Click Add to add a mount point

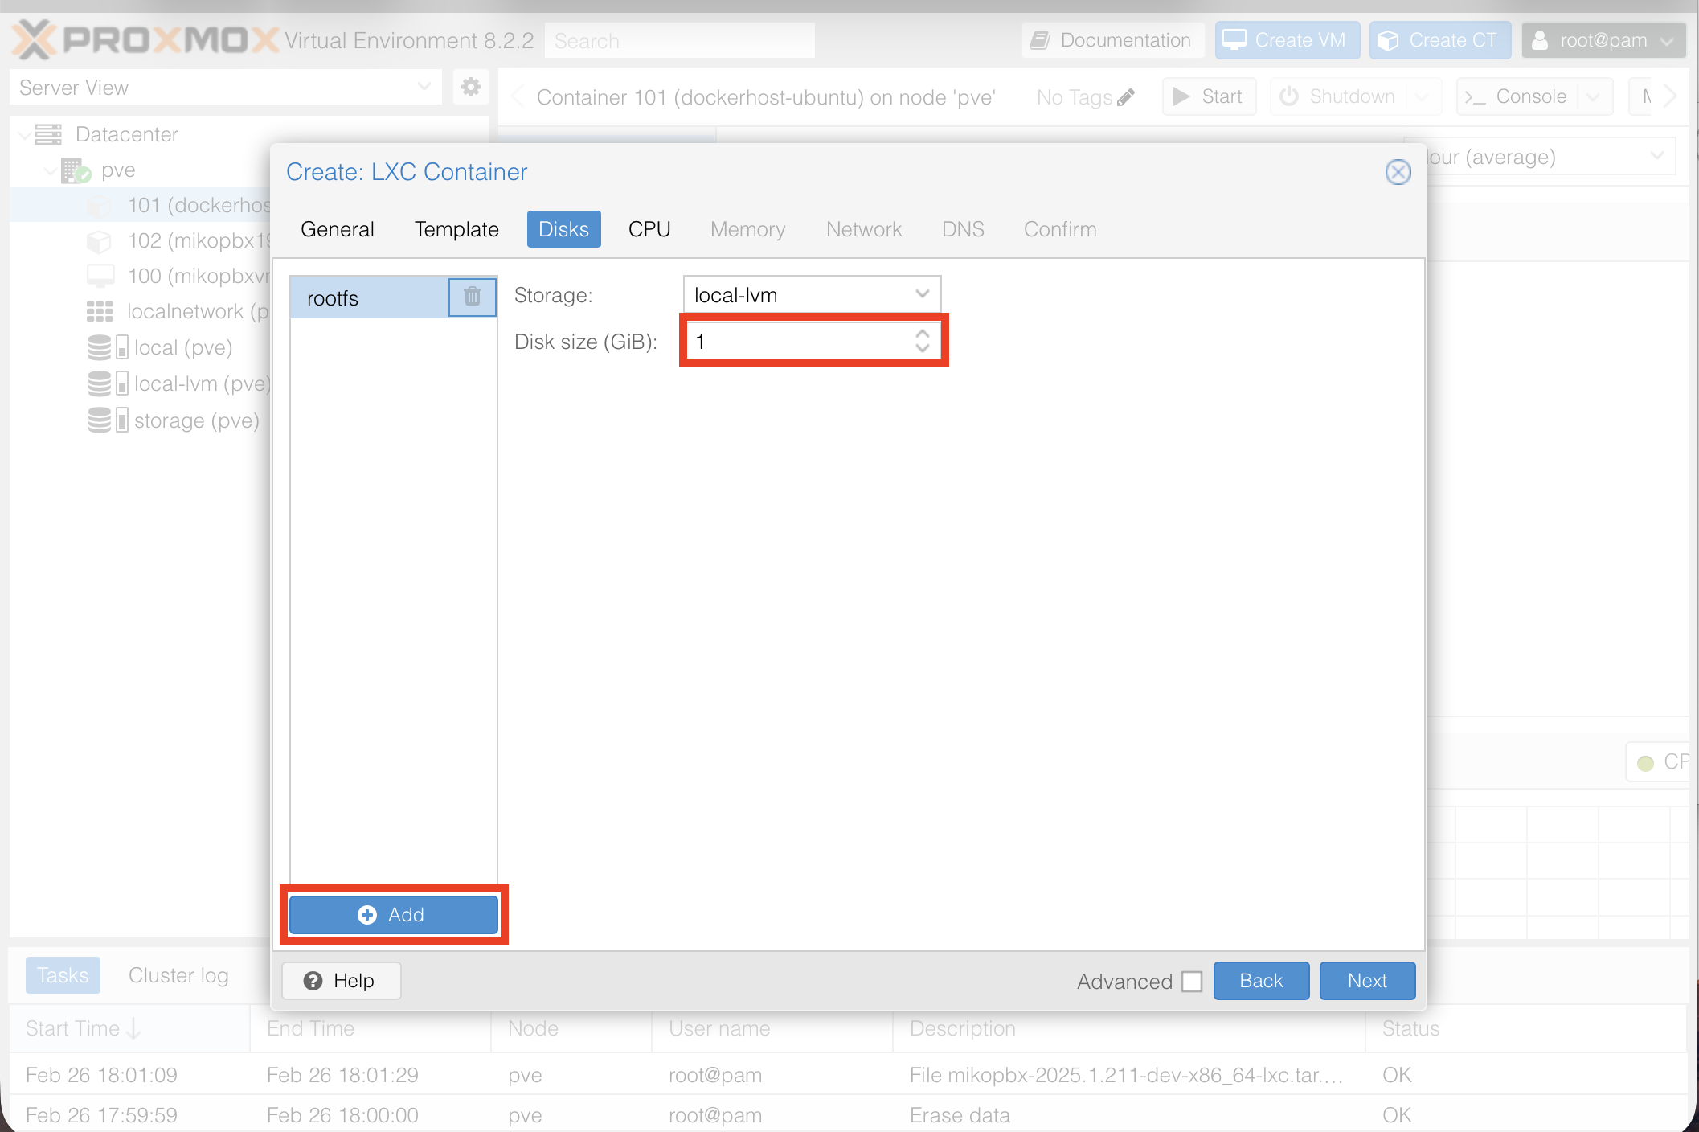[393, 915]
